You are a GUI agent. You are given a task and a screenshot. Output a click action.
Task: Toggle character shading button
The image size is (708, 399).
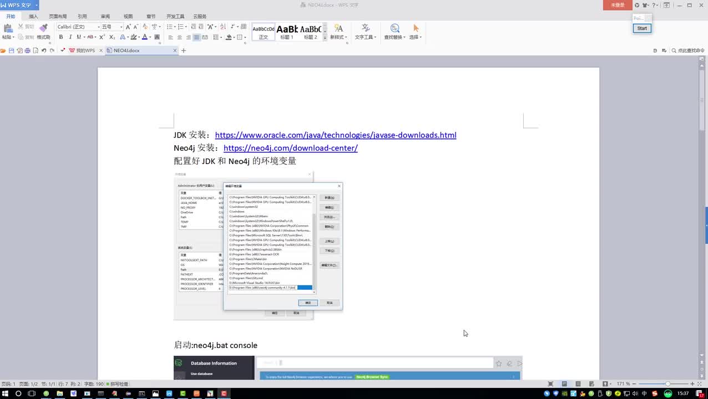point(157,37)
